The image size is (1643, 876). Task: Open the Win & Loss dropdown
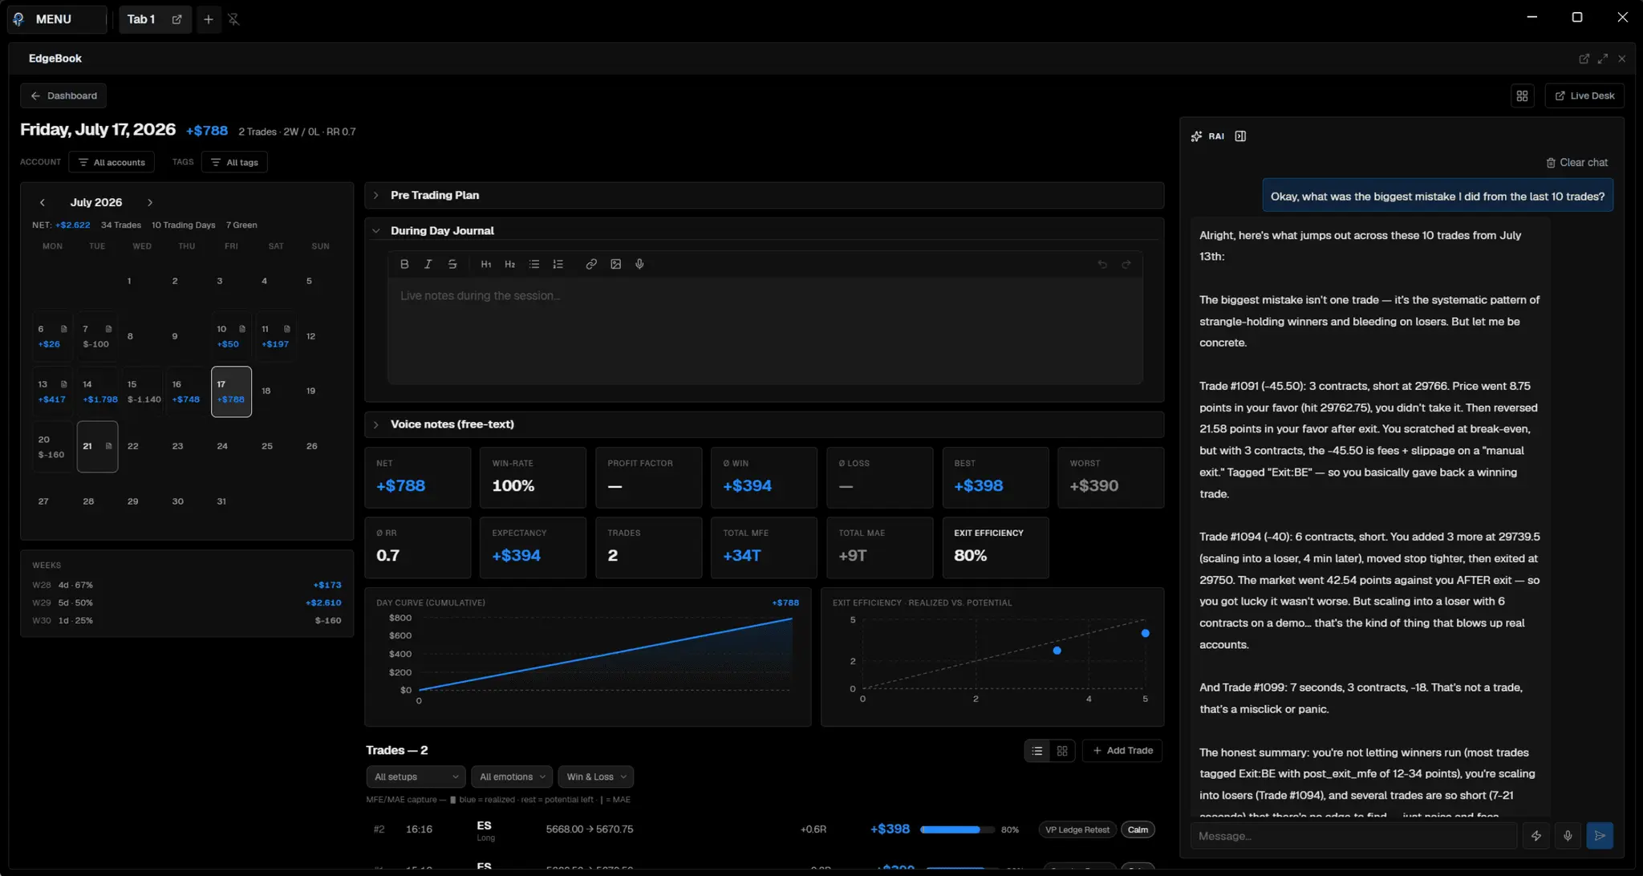click(x=596, y=777)
